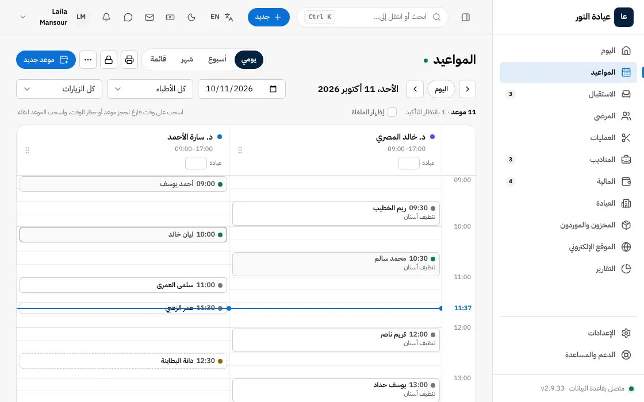Switch language via EN label
Viewport: 644px width, 402px height.
[x=215, y=17]
